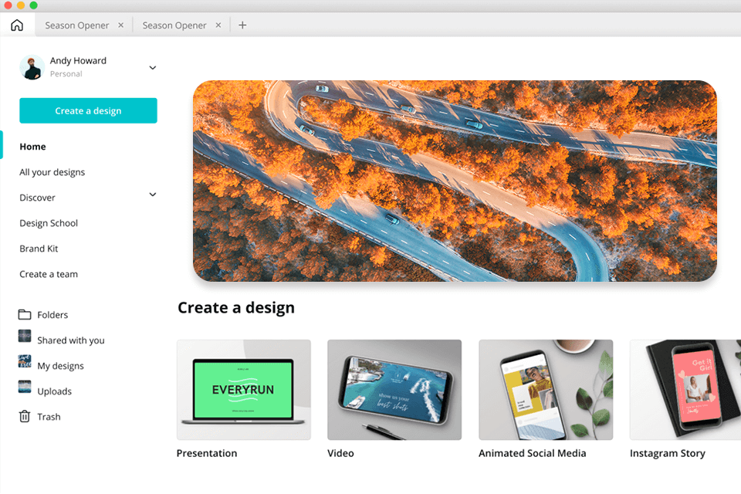Open Trash using the trash can icon
The height and width of the screenshot is (494, 741).
(x=25, y=416)
